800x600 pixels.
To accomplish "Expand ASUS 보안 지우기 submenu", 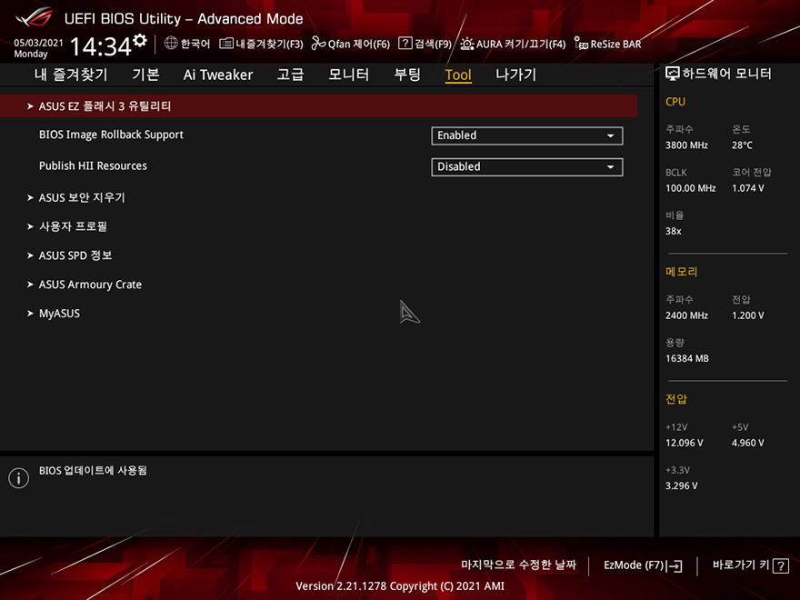I will click(x=82, y=197).
